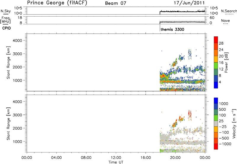Viewport: 237px width, 164px height.
Task: Click the "themis 3300" CPID annotation
Action: (172, 29)
